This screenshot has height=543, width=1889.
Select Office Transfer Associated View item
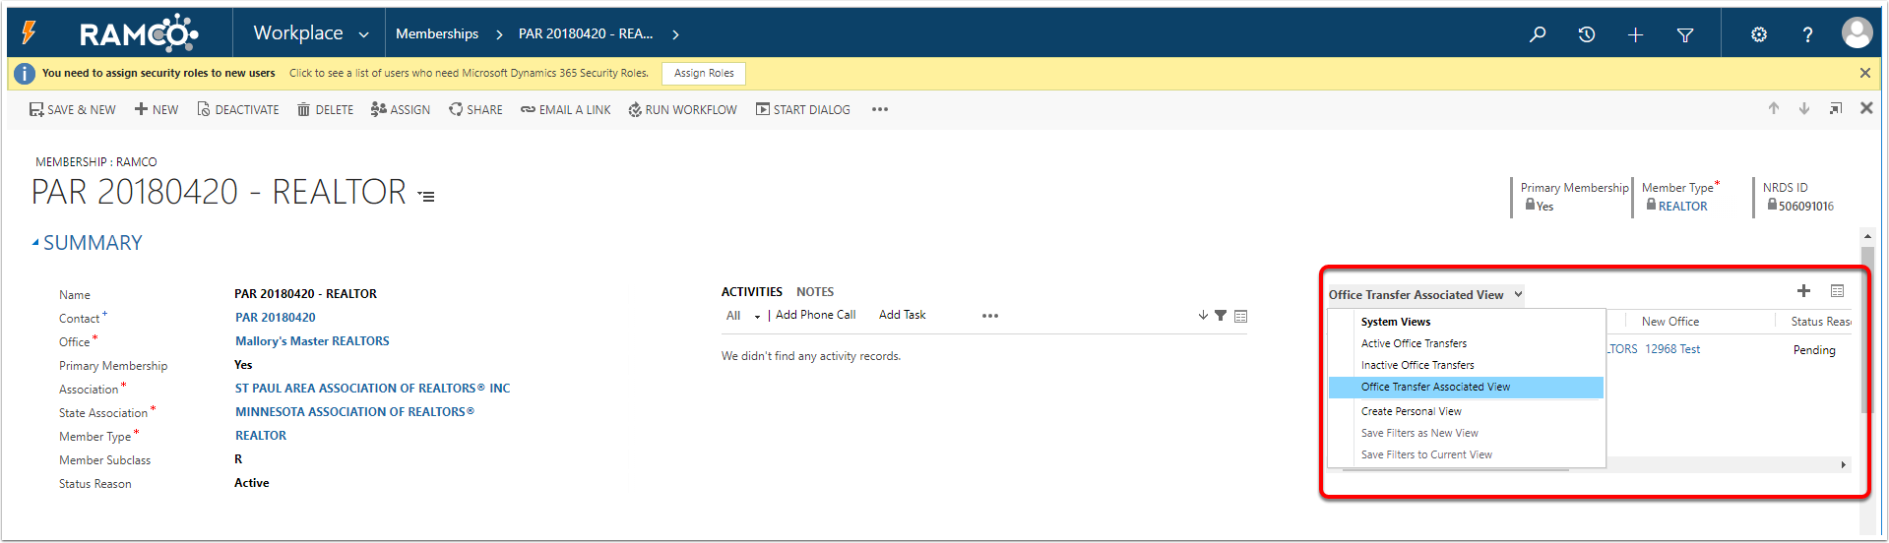point(1466,388)
